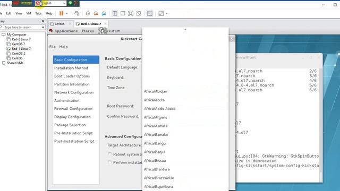
Task: Toggle the library sidebar view icon
Action: pyautogui.click(x=115, y=13)
